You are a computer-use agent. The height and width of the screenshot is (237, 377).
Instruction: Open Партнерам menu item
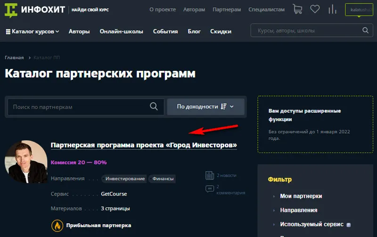tap(227, 9)
